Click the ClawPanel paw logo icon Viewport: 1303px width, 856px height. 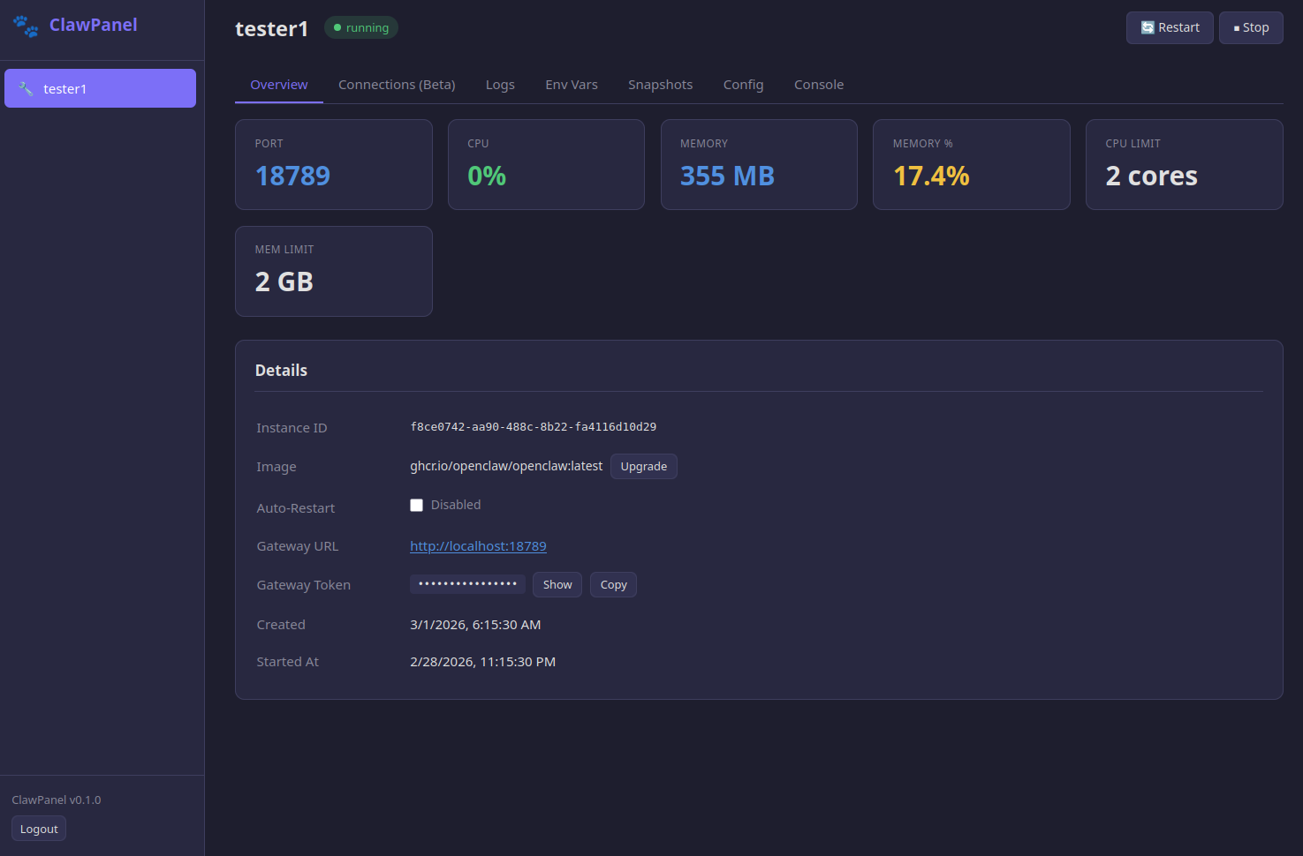[26, 26]
